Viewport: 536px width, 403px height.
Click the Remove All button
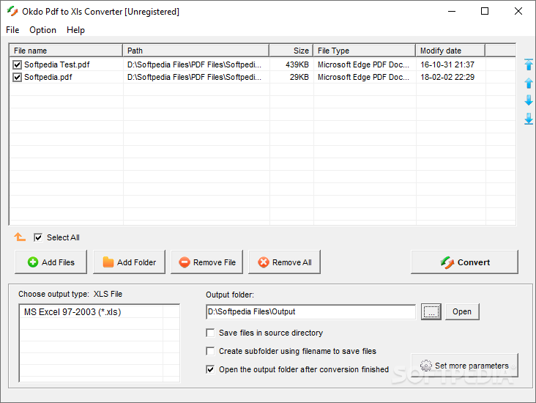pos(284,262)
